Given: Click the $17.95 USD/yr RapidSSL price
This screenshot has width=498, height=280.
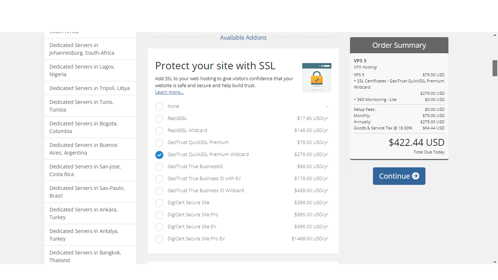Looking at the screenshot, I should pyautogui.click(x=312, y=118).
